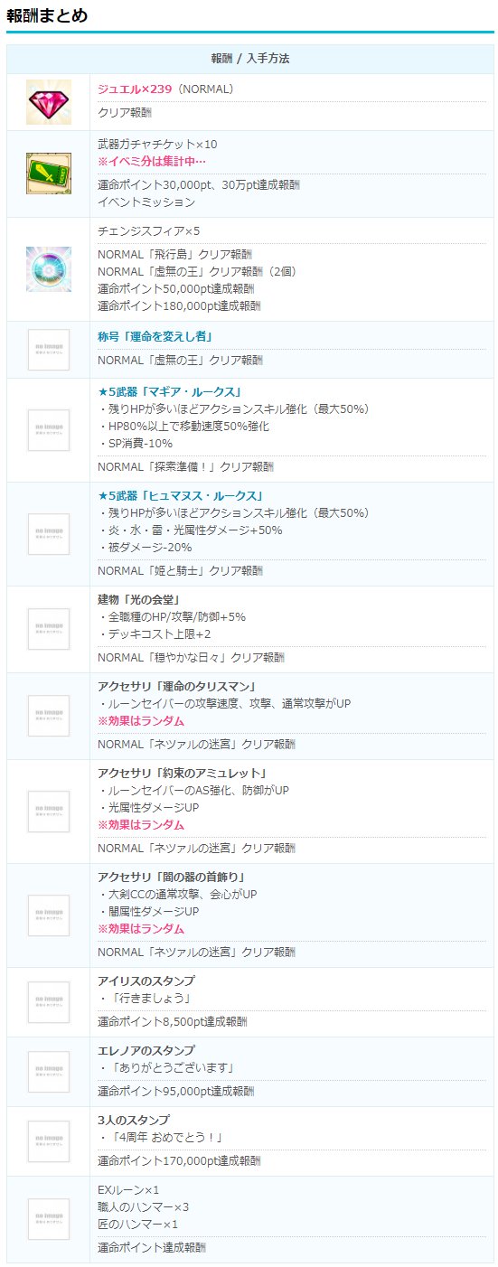
Task: Click the text ・全職種のHP/攻撃/防御+5%
Action: point(172,617)
